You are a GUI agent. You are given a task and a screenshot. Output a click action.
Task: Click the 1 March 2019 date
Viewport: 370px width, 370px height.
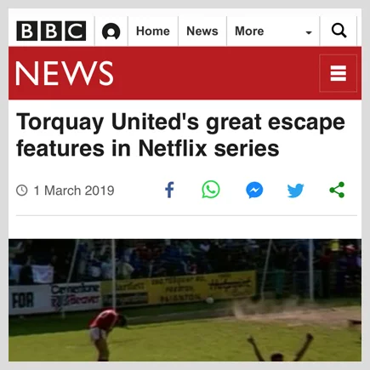pyautogui.click(x=74, y=191)
